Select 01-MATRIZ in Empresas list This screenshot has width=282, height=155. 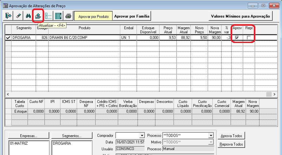tap(19, 143)
